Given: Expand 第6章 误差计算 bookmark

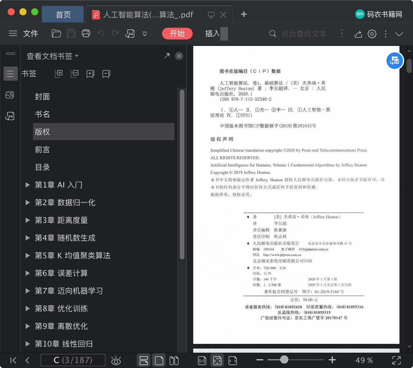Looking at the screenshot, I should click(x=28, y=273).
